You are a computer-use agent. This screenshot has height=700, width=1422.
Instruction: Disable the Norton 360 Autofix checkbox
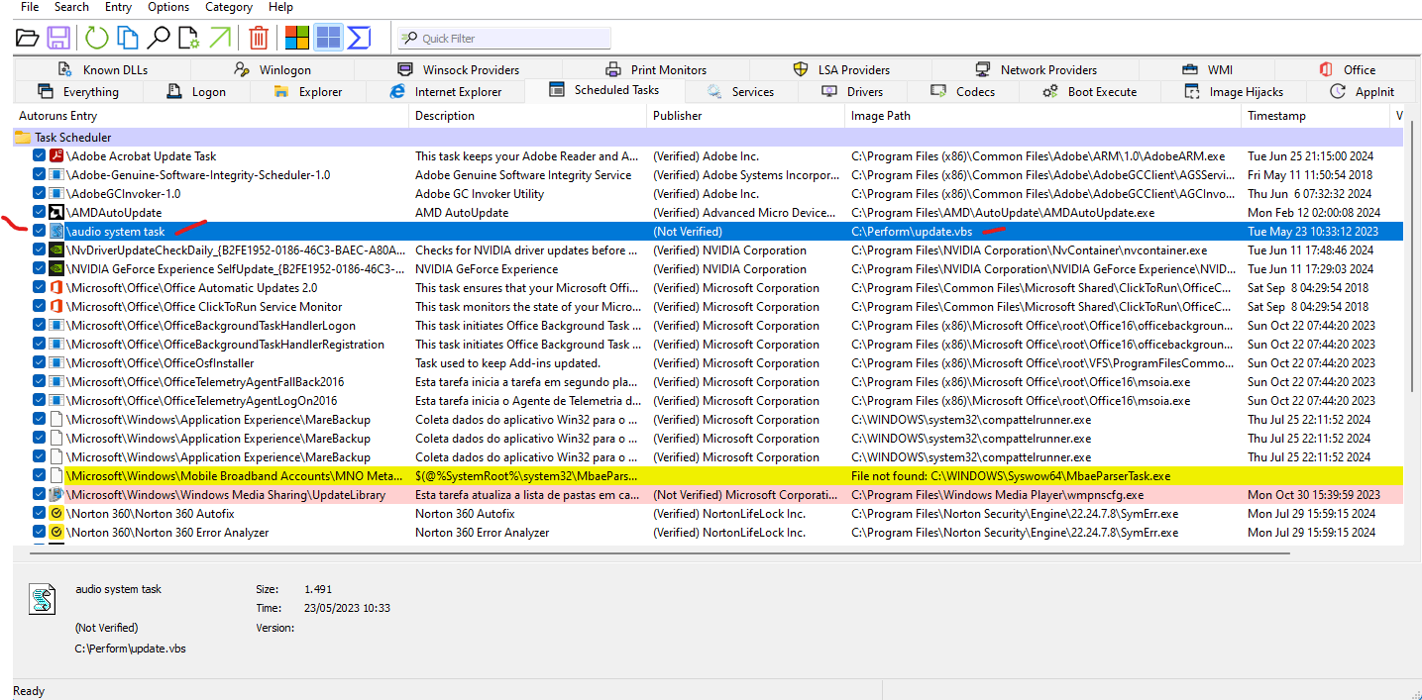[39, 514]
